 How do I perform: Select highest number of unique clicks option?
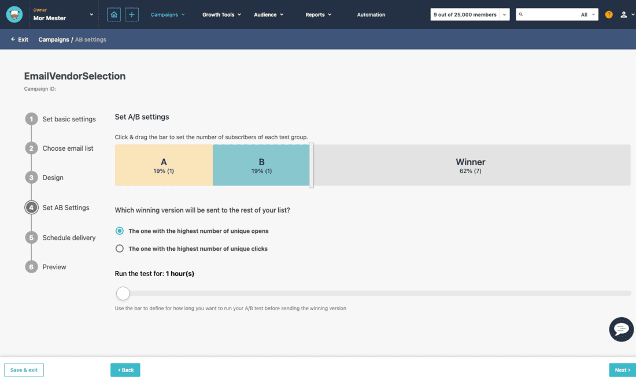tap(120, 249)
